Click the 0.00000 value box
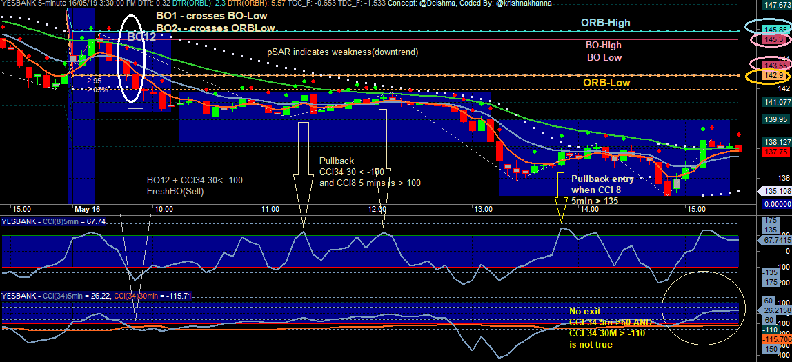This screenshot has height=362, width=792. pos(776,204)
